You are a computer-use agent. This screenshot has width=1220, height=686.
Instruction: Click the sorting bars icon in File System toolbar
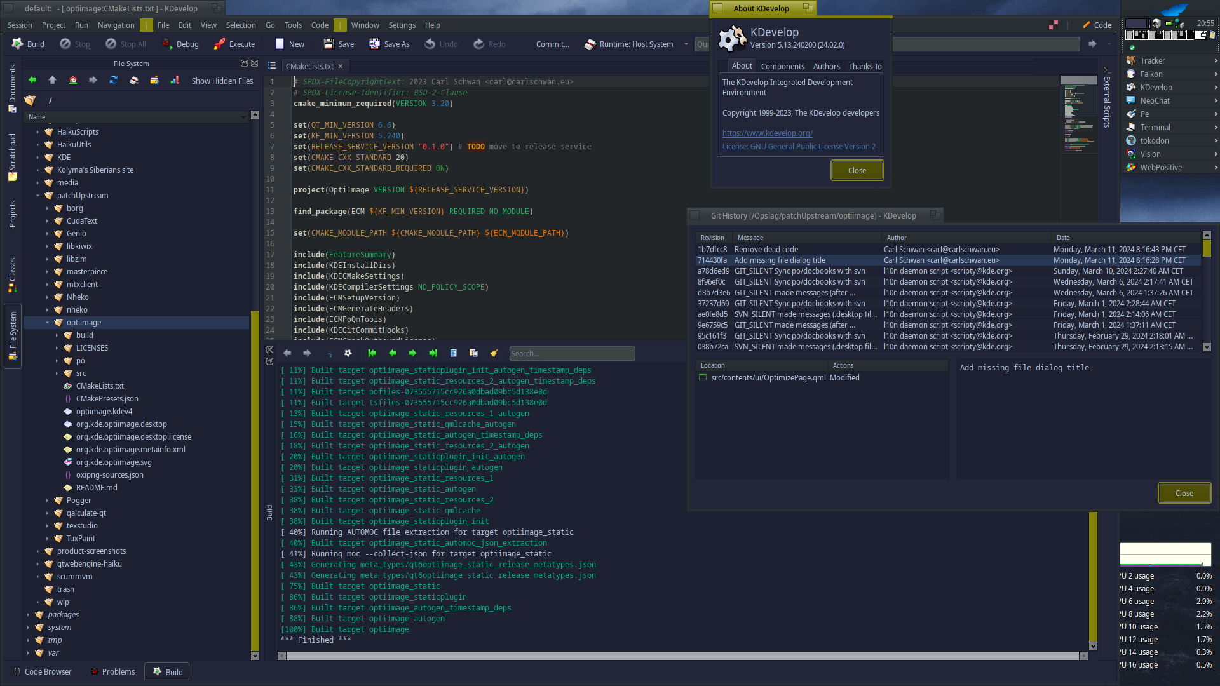click(x=175, y=80)
